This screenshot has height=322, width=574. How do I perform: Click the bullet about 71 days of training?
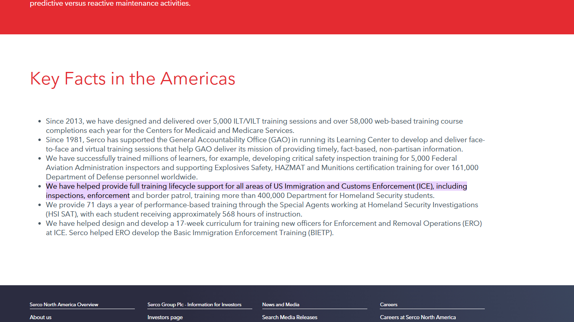262,205
